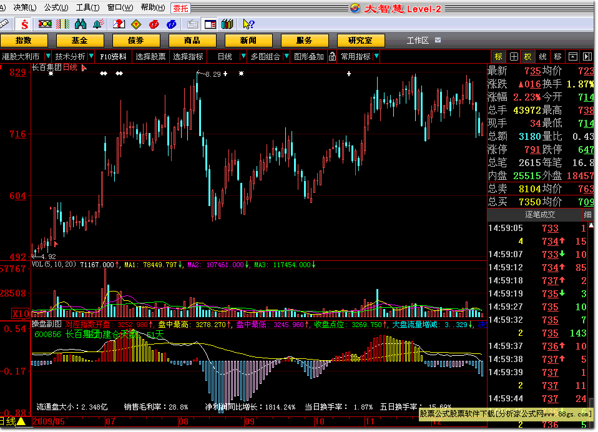Click the 港股大利市 button label
The width and height of the screenshot is (598, 432).
[21, 56]
